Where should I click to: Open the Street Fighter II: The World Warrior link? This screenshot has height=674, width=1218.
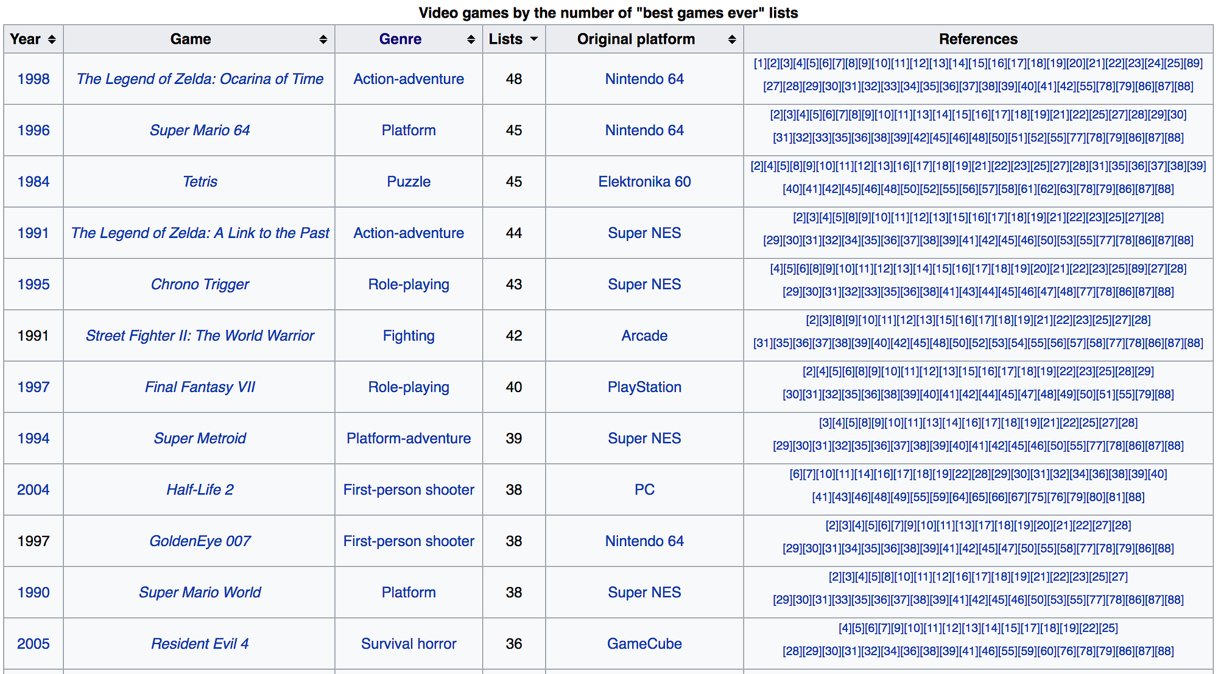(200, 335)
